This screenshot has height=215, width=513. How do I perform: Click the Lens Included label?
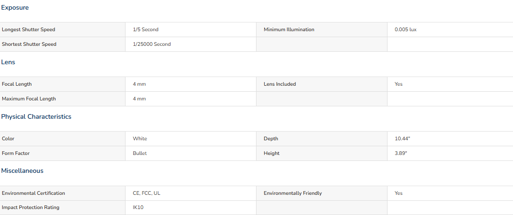(x=280, y=84)
